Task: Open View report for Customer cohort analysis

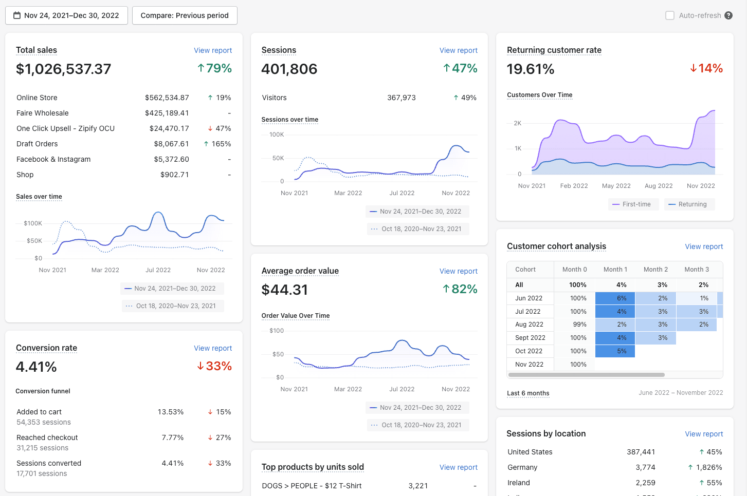Action: [704, 246]
